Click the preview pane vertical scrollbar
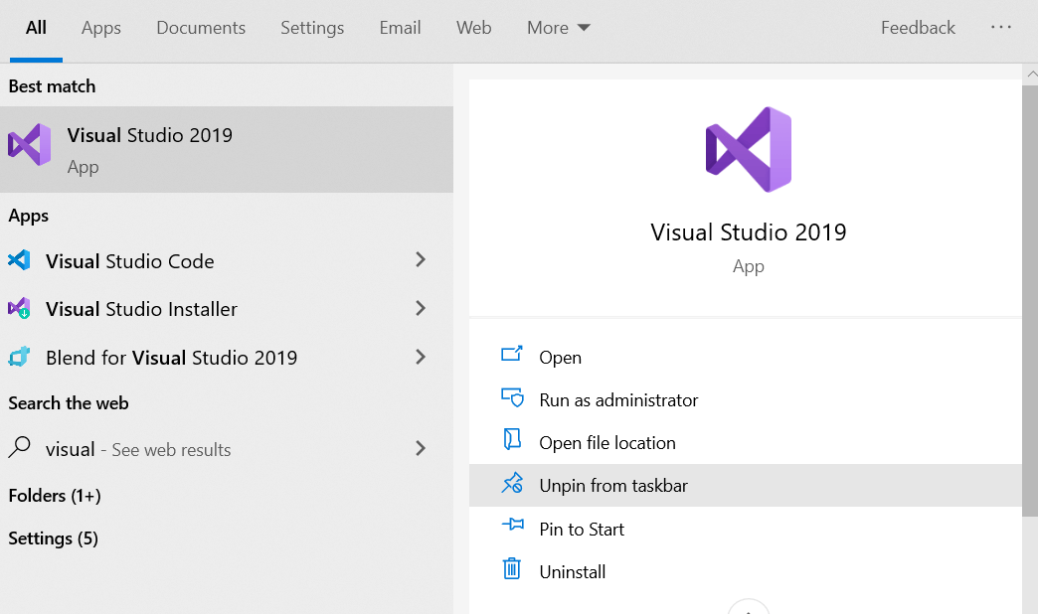Screen dimensions: 1038x614 tap(1030, 298)
